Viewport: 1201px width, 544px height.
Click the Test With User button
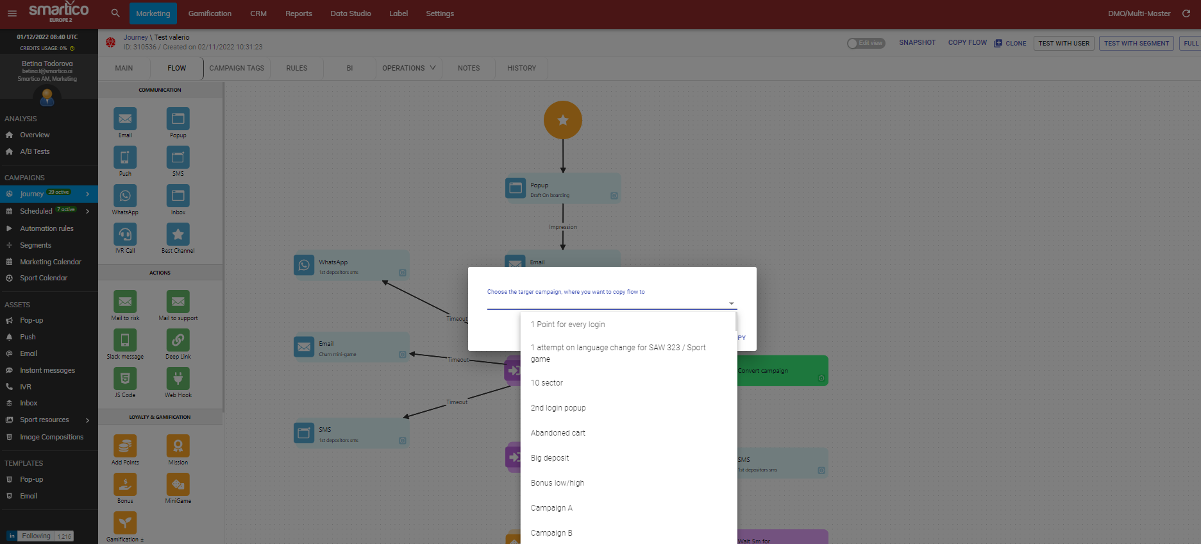coord(1064,43)
